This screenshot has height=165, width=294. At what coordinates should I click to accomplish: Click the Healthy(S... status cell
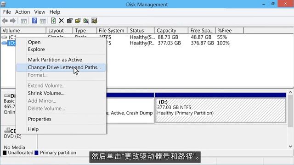(142, 37)
